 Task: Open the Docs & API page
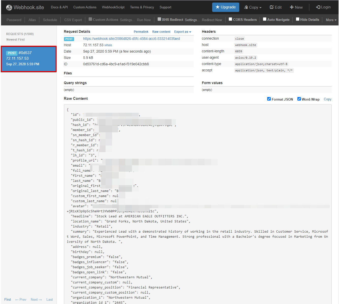coord(59,7)
